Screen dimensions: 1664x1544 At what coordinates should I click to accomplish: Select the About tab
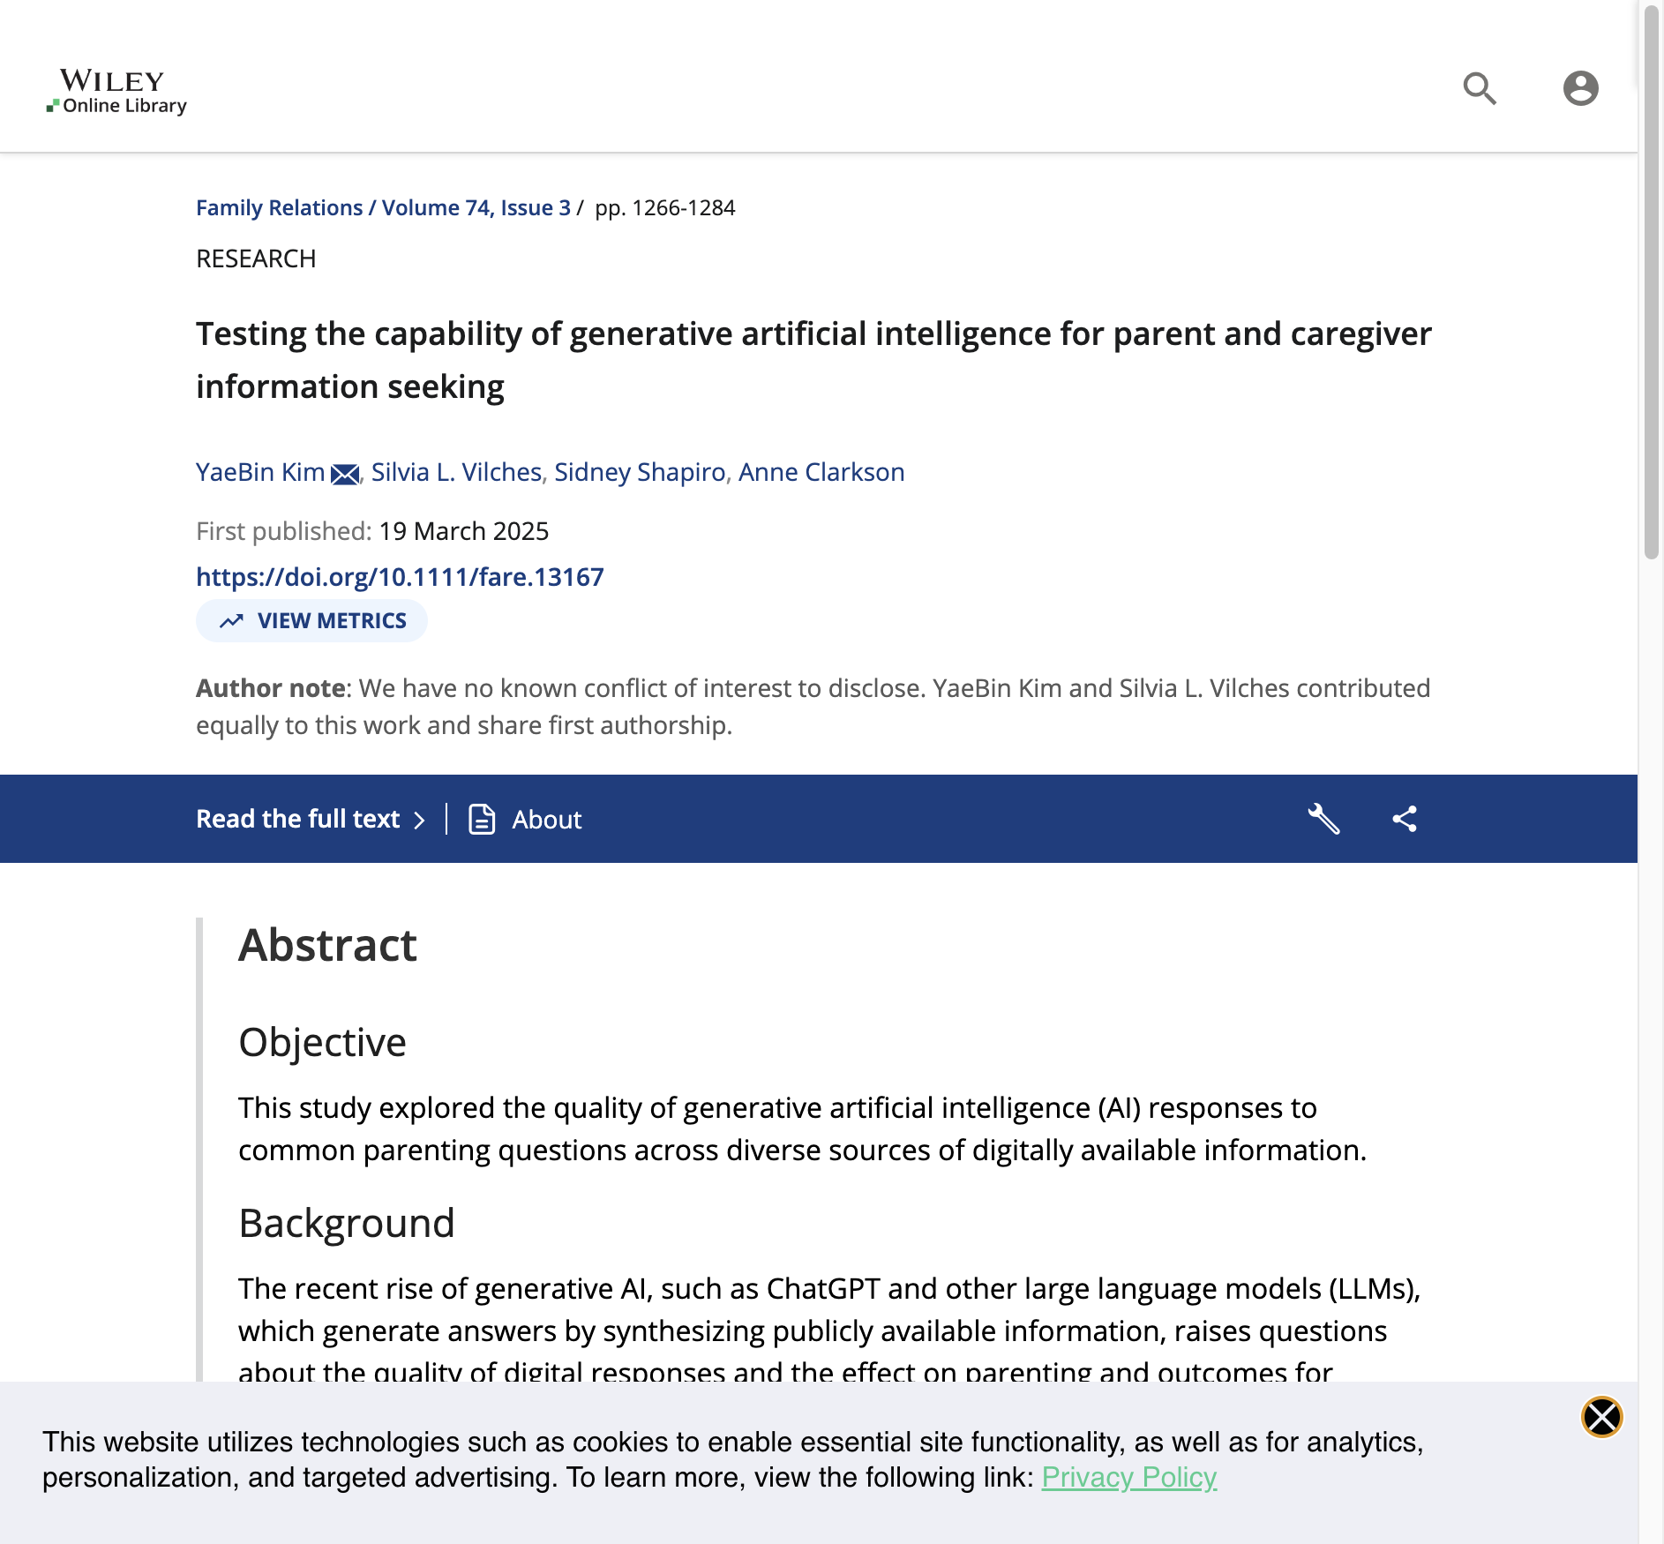pos(546,819)
